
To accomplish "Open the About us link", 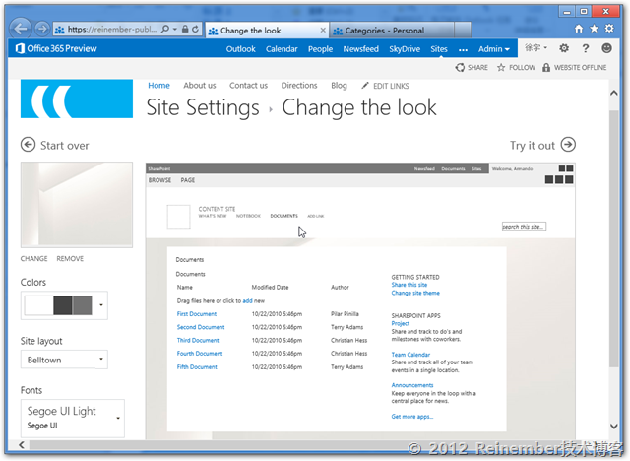I will point(200,86).
